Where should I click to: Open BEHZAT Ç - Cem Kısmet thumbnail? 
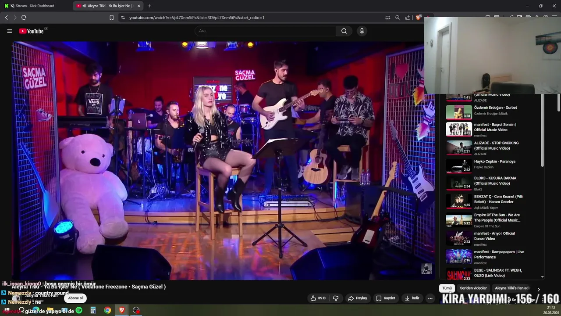tap(459, 201)
